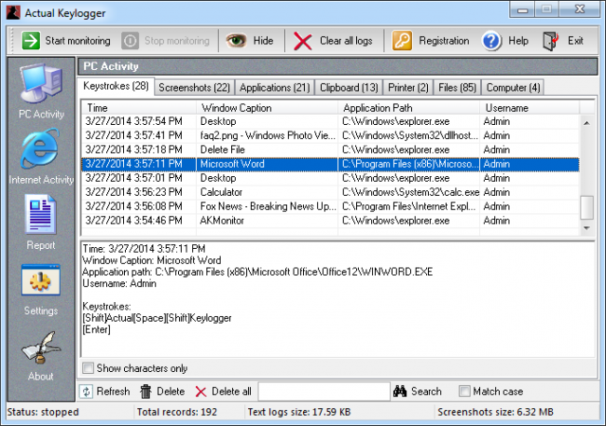Viewport: 606px width, 426px height.
Task: Select the 3:57:01 PM Desktop row
Action: coord(330,178)
